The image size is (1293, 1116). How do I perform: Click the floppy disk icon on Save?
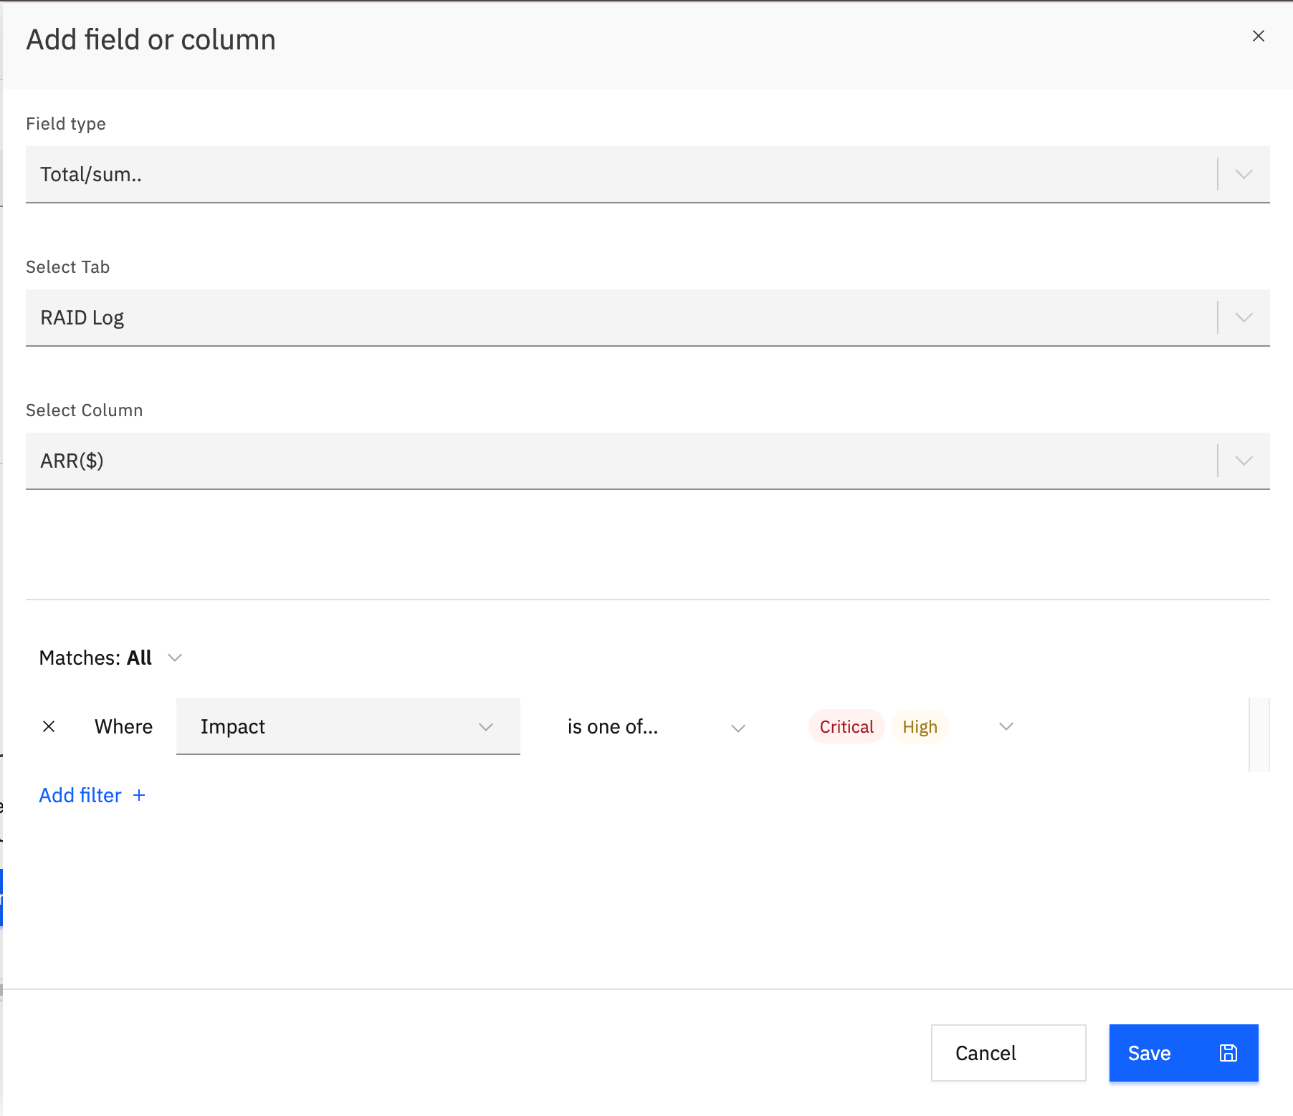pos(1228,1053)
